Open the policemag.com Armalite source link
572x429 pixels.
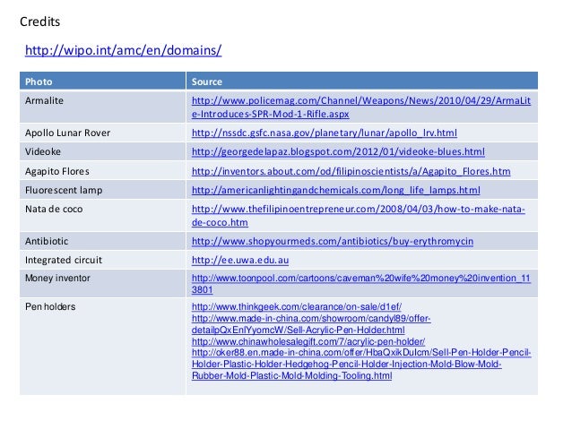361,107
